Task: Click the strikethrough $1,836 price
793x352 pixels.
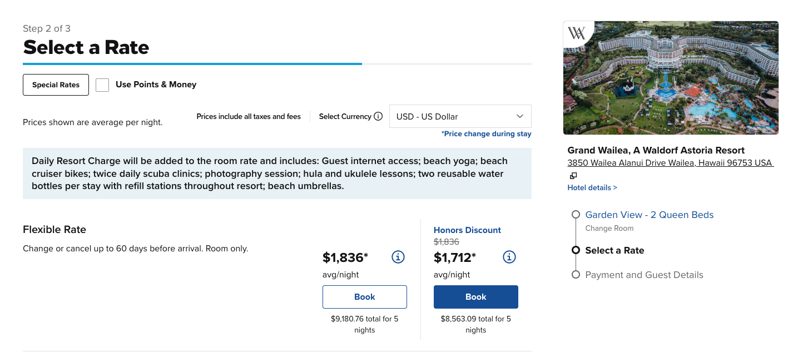Action: click(x=447, y=241)
